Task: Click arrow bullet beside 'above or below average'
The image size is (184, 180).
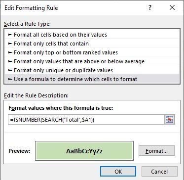Action: pos(10,61)
